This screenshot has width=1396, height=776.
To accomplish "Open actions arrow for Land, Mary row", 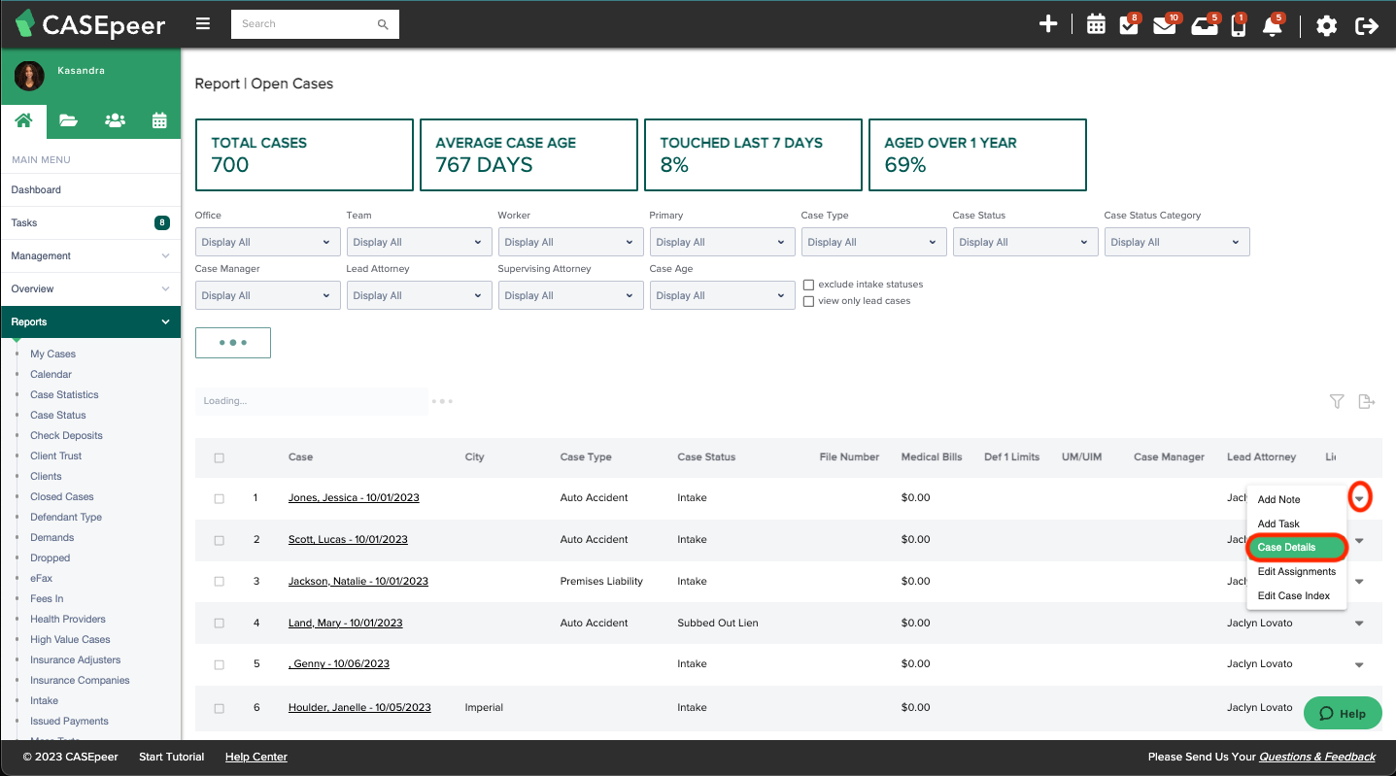I will (1359, 624).
